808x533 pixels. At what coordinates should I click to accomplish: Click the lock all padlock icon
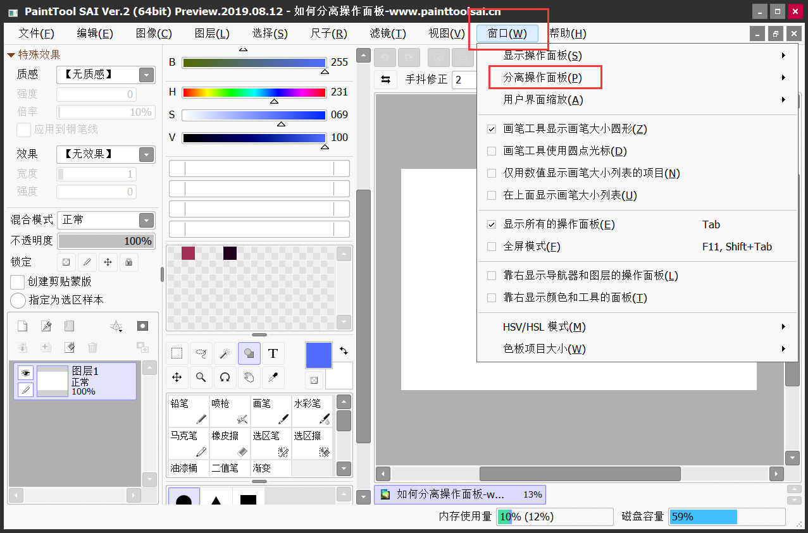(128, 262)
